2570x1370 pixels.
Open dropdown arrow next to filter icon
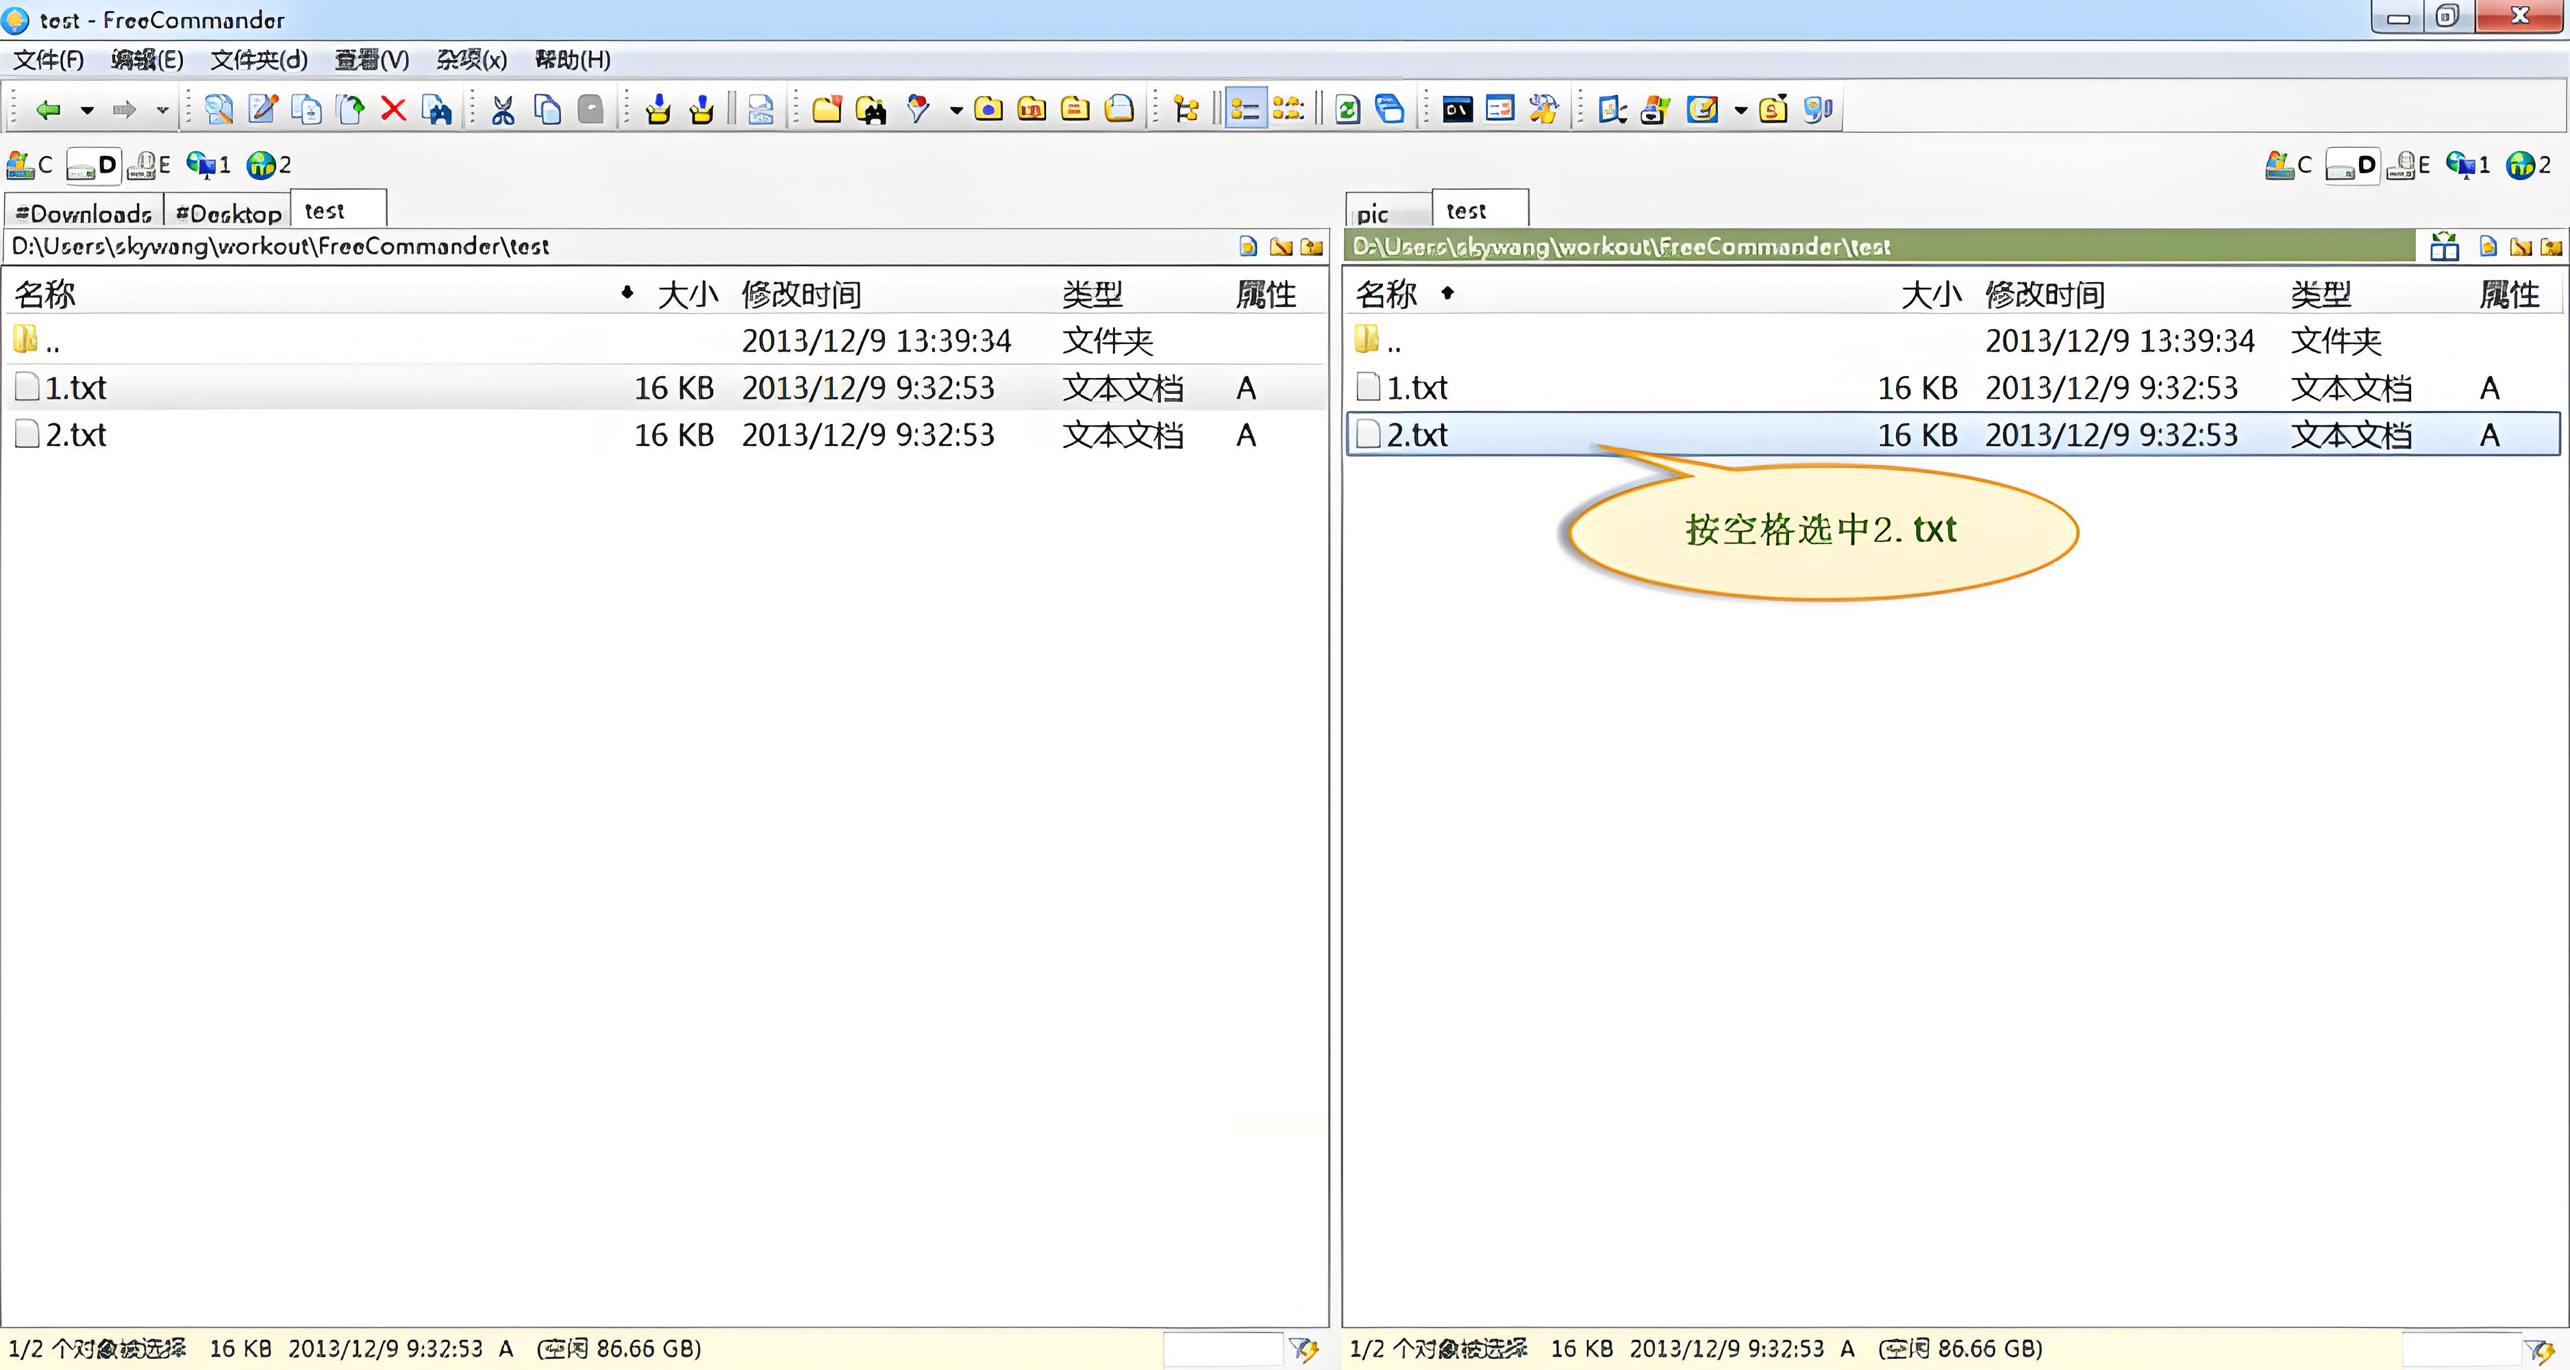click(x=956, y=110)
